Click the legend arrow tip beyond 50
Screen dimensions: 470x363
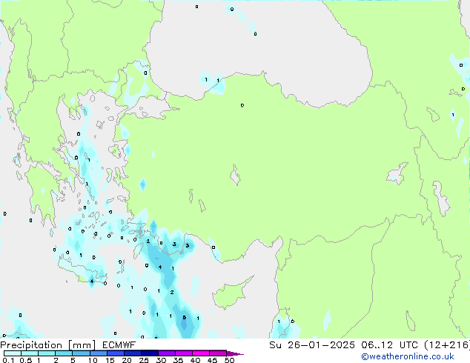pyautogui.click(x=235, y=353)
